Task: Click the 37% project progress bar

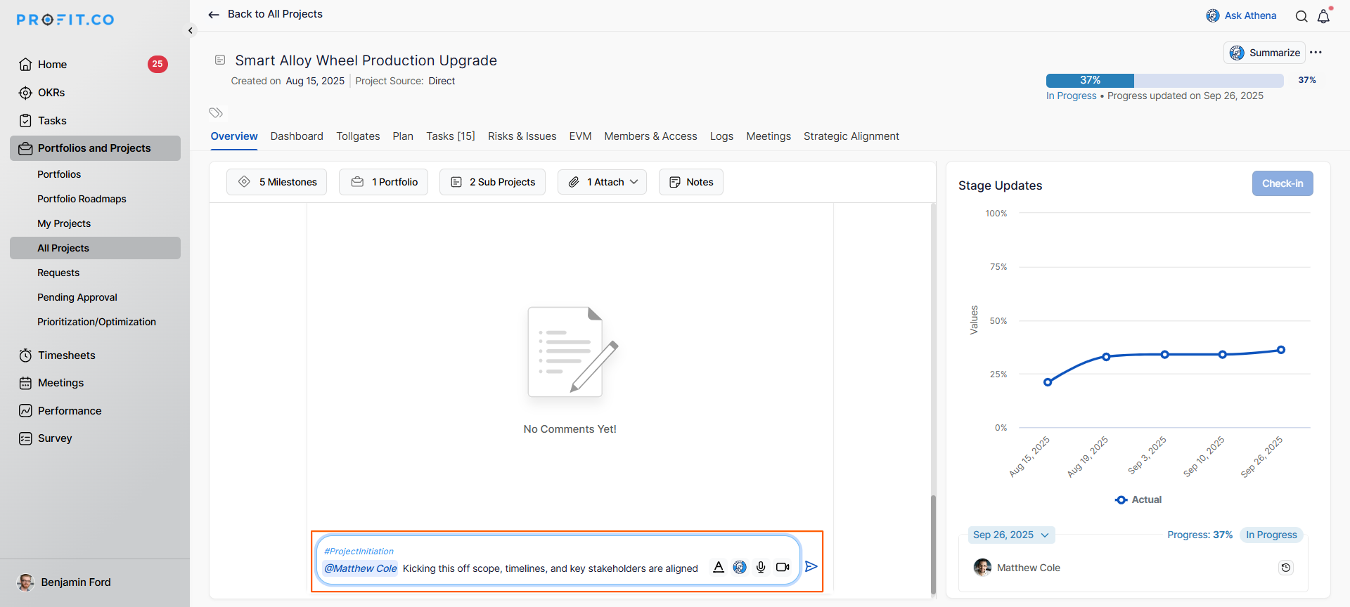Action: [x=1164, y=80]
